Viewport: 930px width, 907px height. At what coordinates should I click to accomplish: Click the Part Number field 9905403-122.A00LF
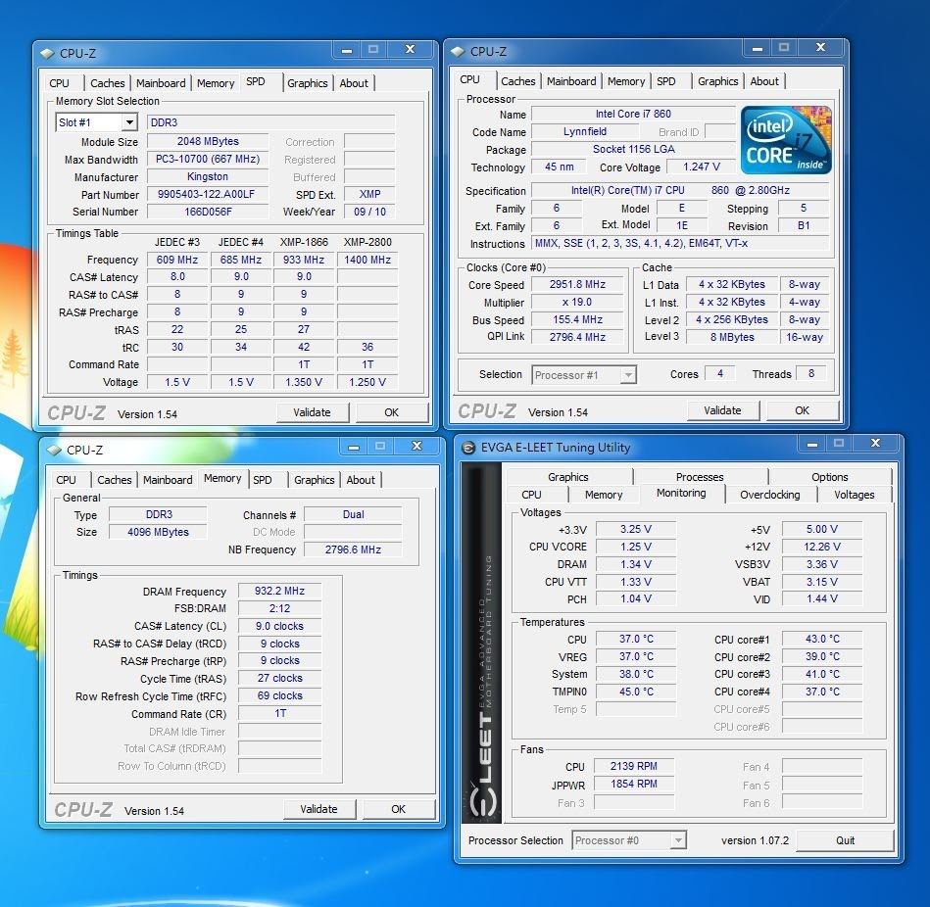tap(207, 195)
